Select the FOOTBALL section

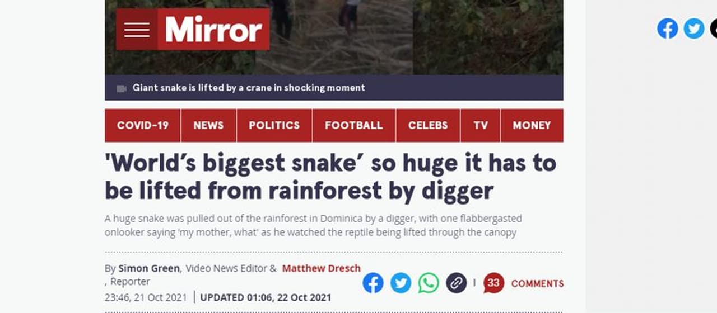tap(354, 125)
